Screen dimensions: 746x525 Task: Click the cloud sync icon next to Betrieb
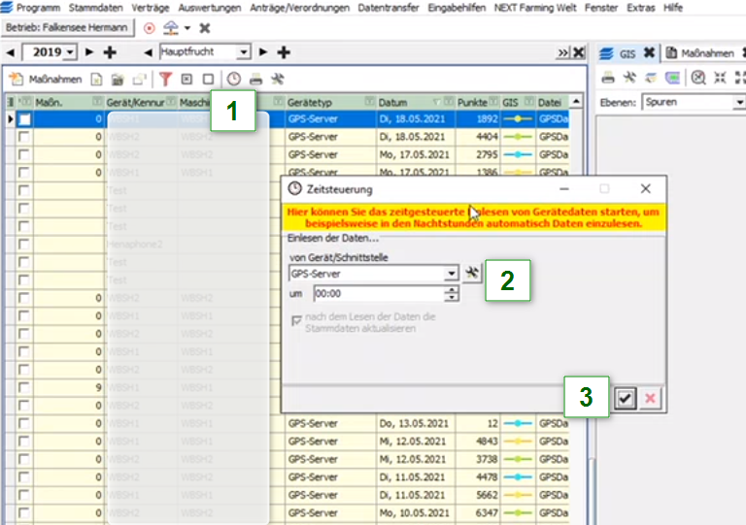171,28
